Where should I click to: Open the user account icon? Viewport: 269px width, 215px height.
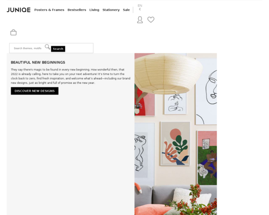[x=140, y=20]
